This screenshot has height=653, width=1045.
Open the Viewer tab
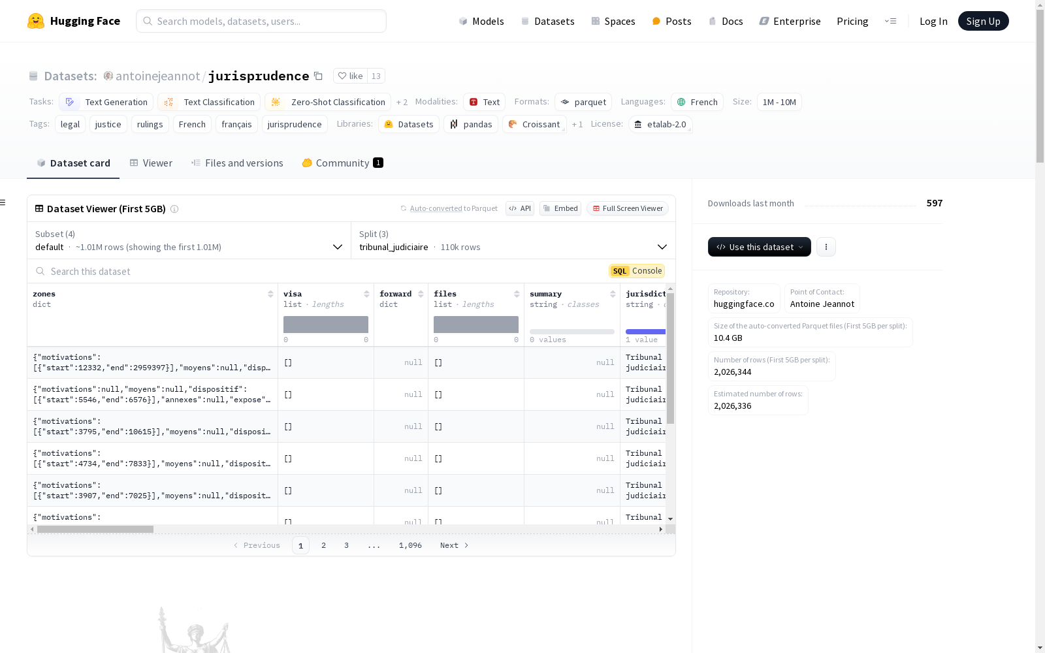click(151, 163)
